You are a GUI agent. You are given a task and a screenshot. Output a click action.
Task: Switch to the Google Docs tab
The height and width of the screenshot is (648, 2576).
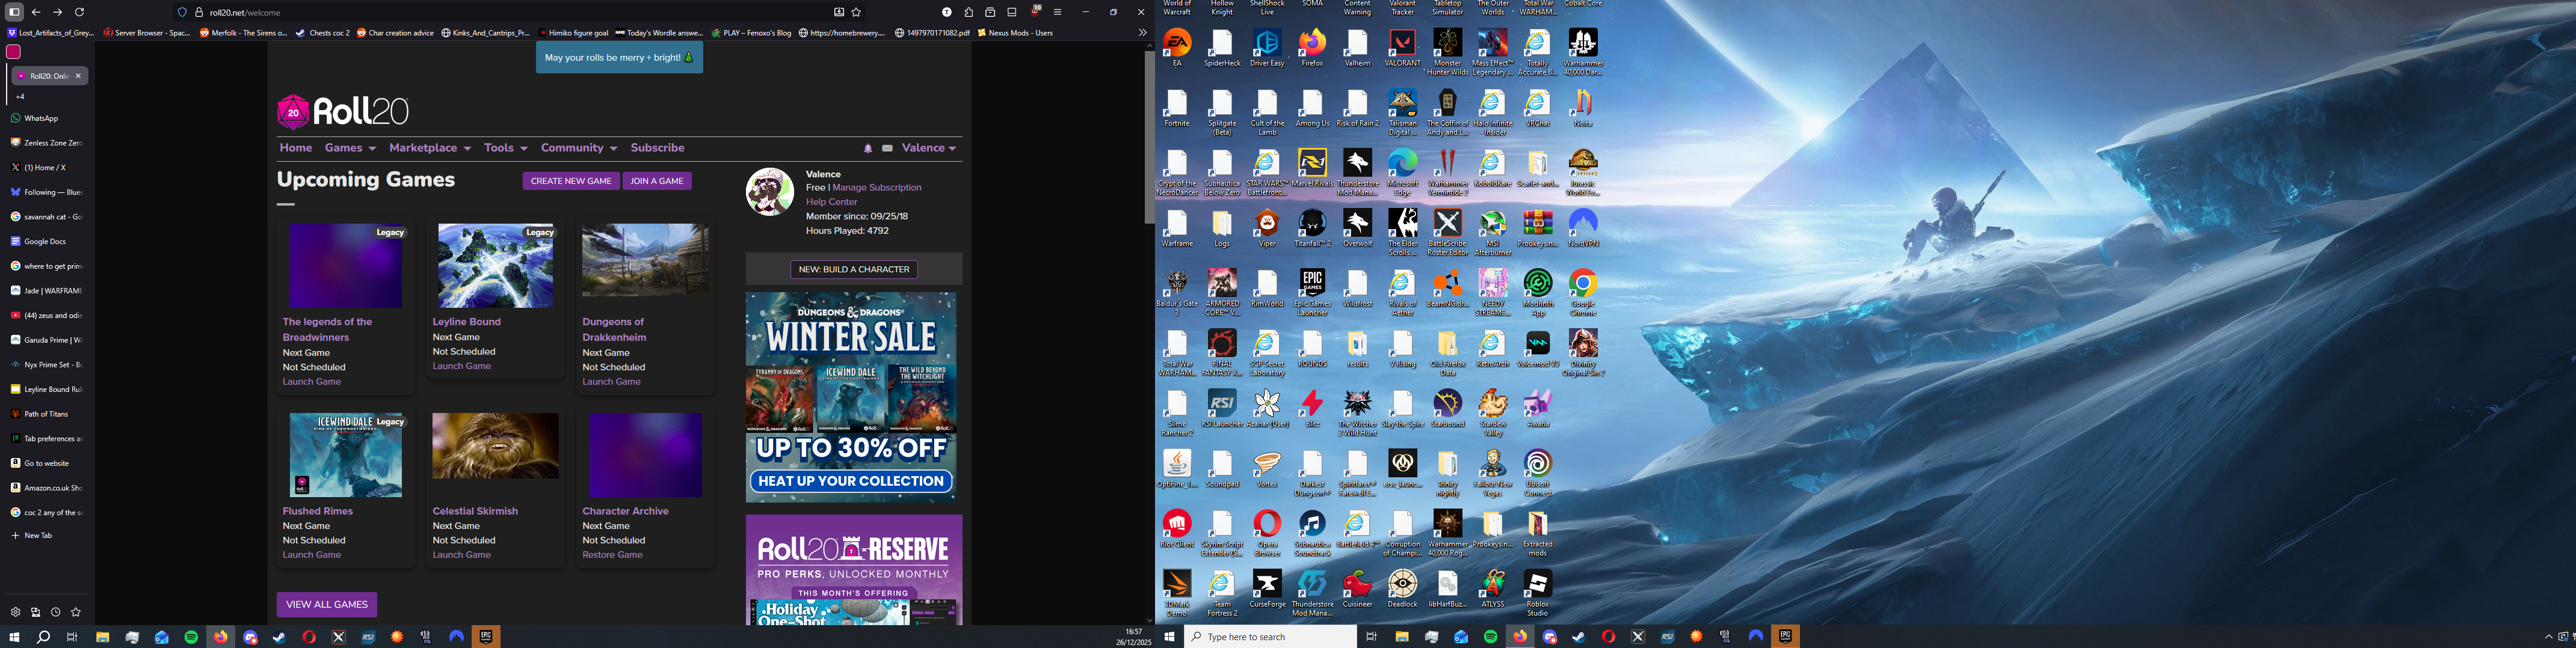point(45,242)
